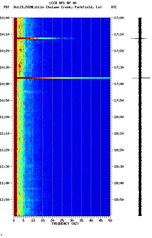Image resolution: width=152 pixels, height=238 pixels.
Task: Select the 11:00 PDT time label
Action: (5, 117)
